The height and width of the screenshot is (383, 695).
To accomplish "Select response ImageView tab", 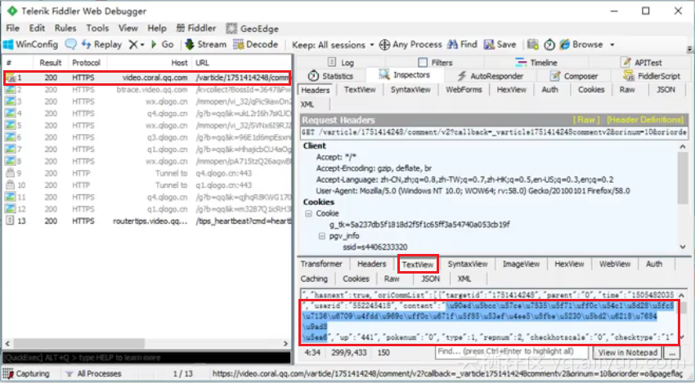I will [521, 264].
